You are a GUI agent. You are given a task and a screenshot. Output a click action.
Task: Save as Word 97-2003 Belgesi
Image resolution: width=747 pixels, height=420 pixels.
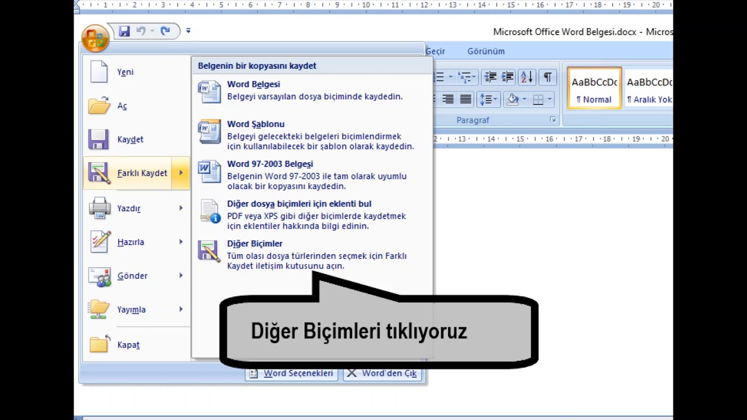coord(312,175)
